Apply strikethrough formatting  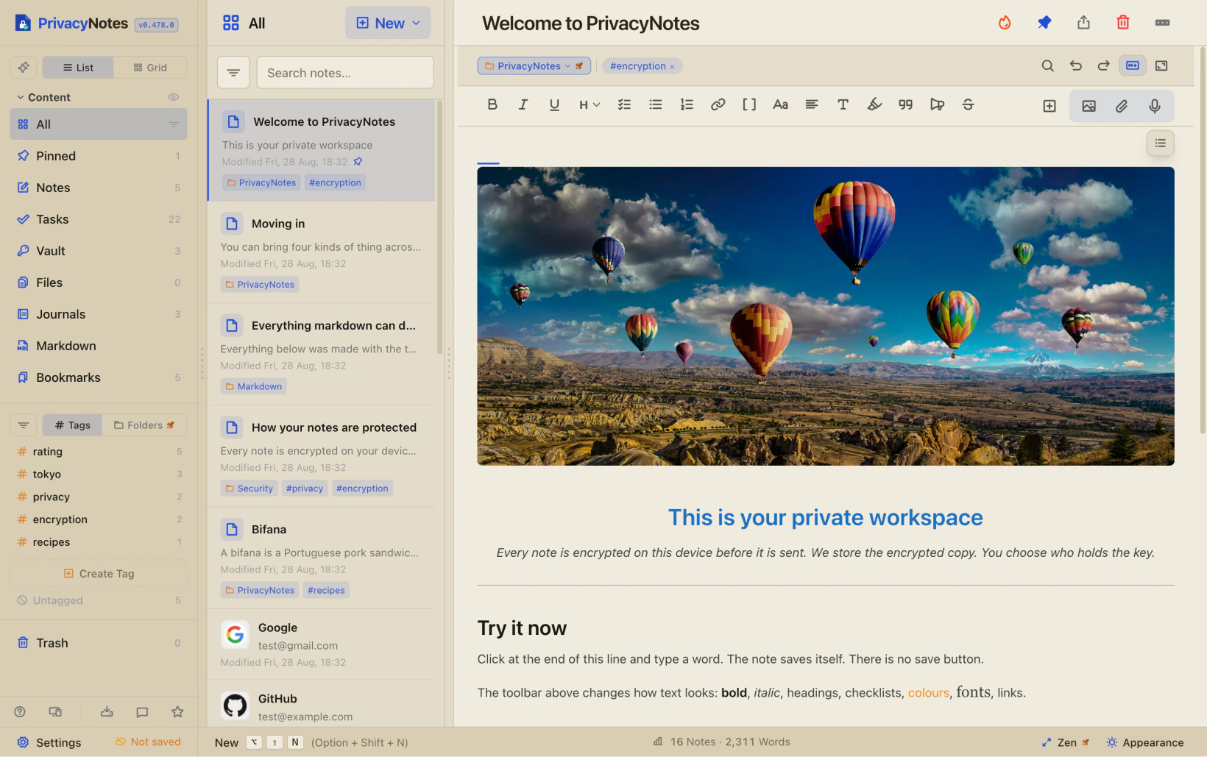968,104
